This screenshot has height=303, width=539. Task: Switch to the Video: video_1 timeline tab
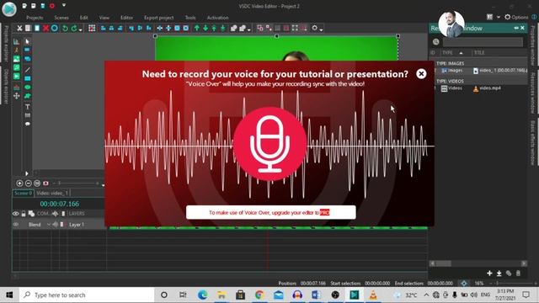click(52, 193)
